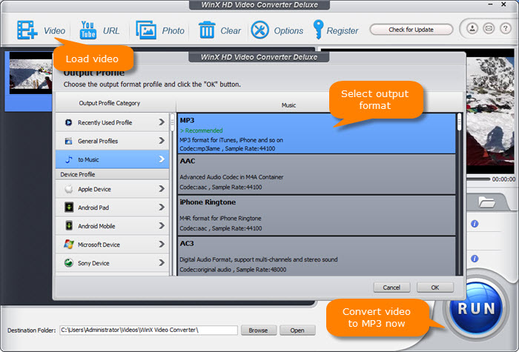Select the iPhone Ringtone format
The image size is (519, 352).
point(317,216)
